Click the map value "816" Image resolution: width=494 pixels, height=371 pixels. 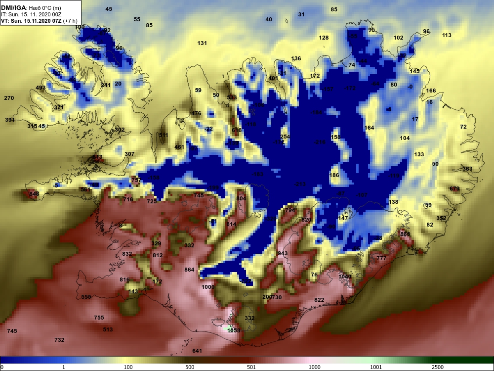tap(125, 279)
